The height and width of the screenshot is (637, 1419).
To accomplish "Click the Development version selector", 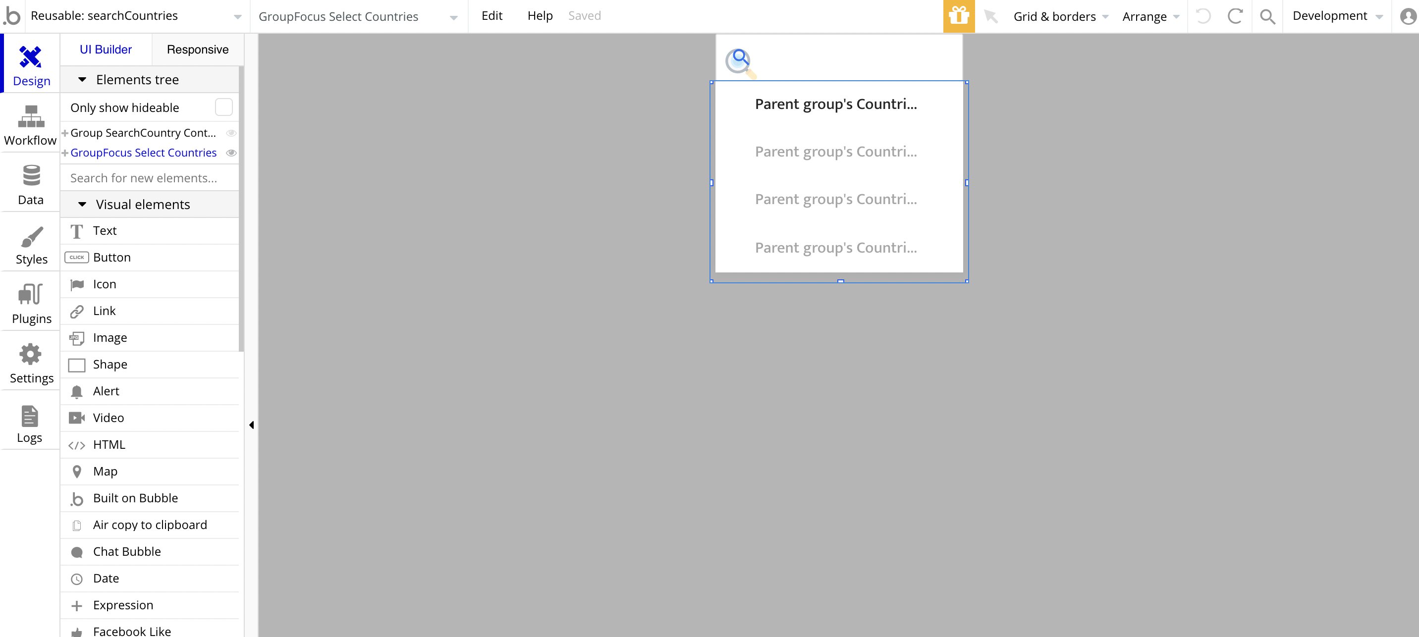I will coord(1337,16).
